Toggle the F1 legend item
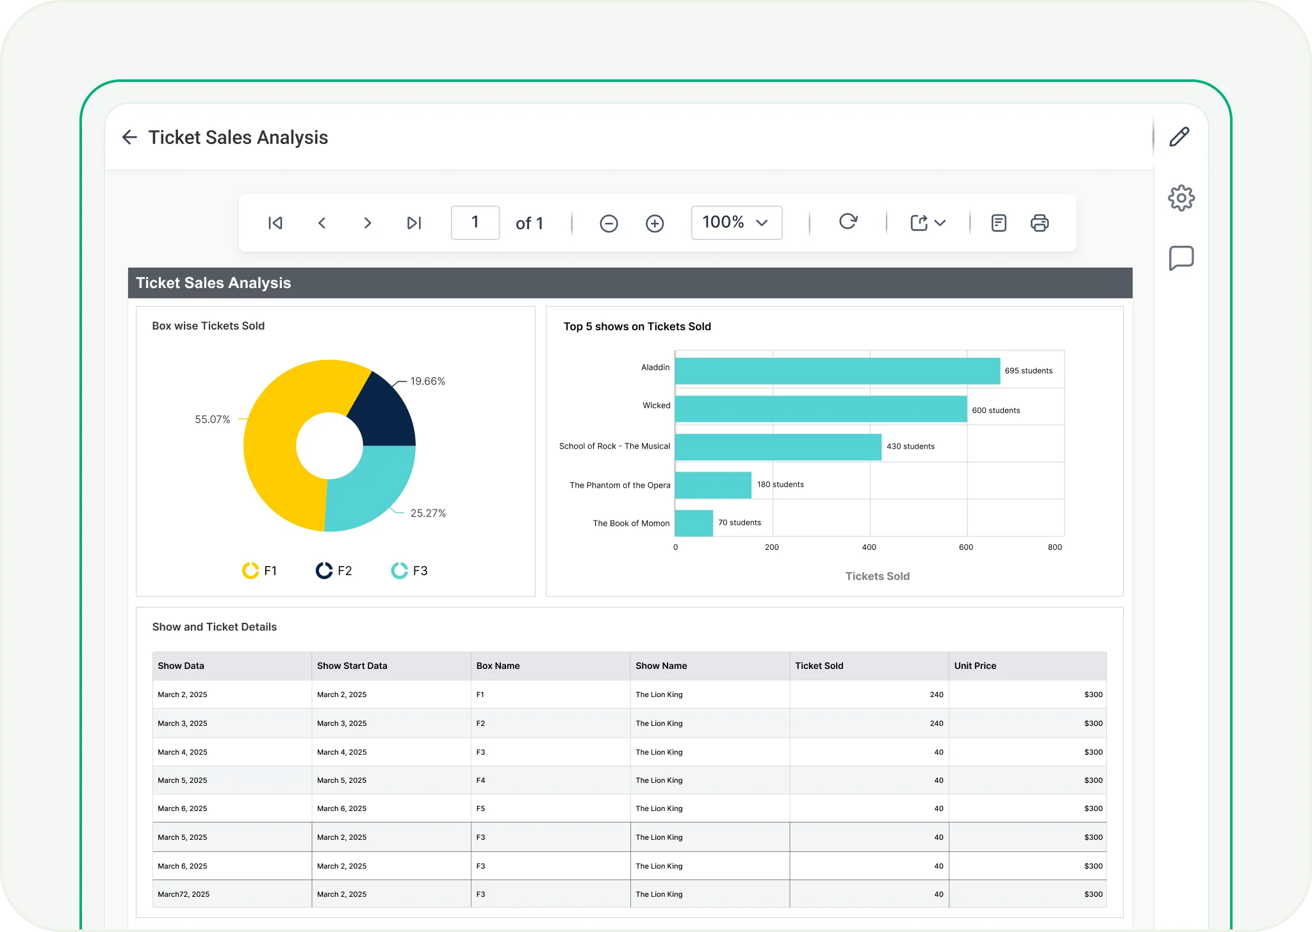The width and height of the screenshot is (1312, 932). click(x=259, y=570)
